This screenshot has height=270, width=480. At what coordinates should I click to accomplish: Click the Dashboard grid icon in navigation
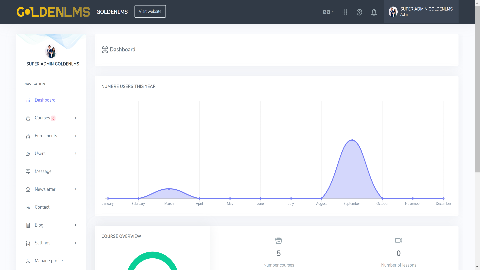click(x=28, y=100)
